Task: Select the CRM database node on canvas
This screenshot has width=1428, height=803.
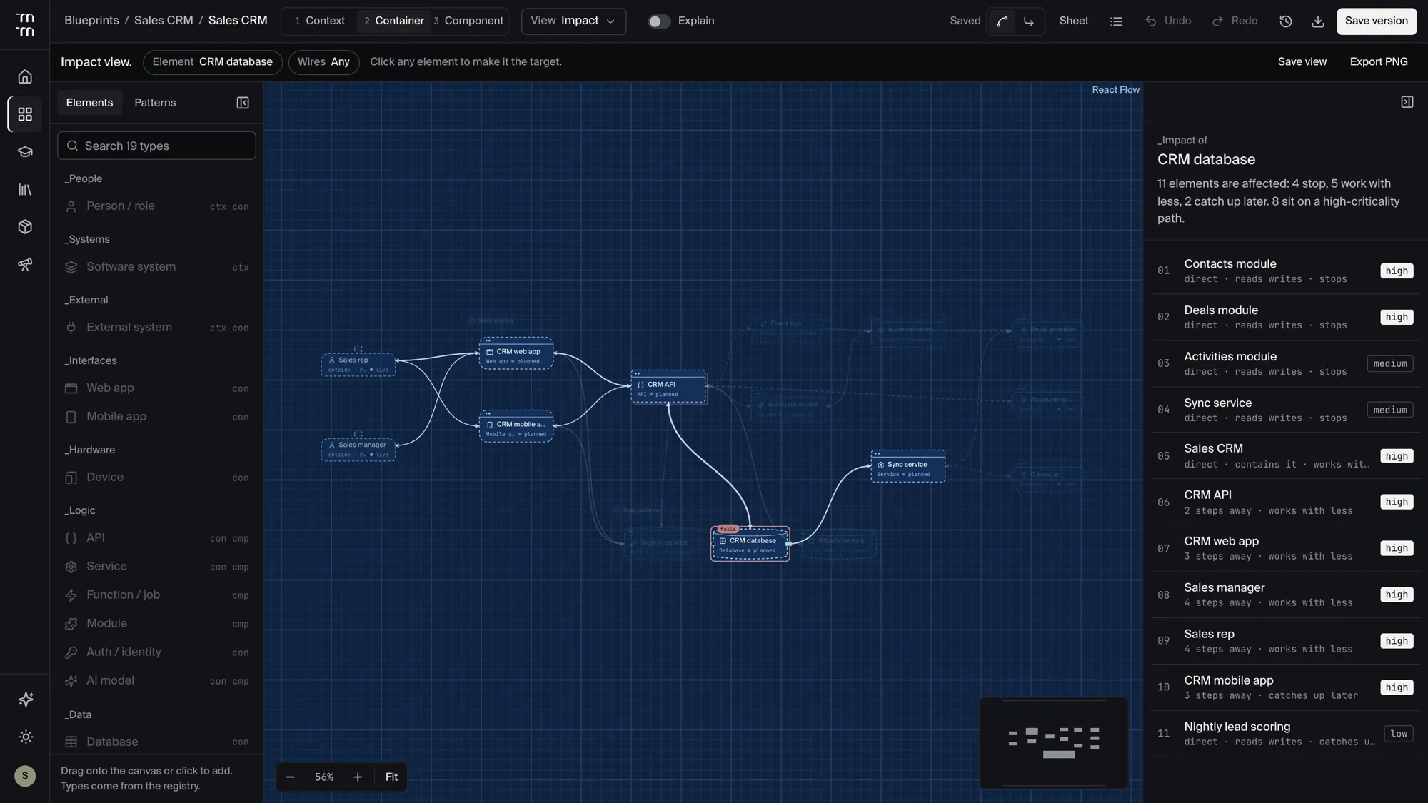Action: pos(750,545)
